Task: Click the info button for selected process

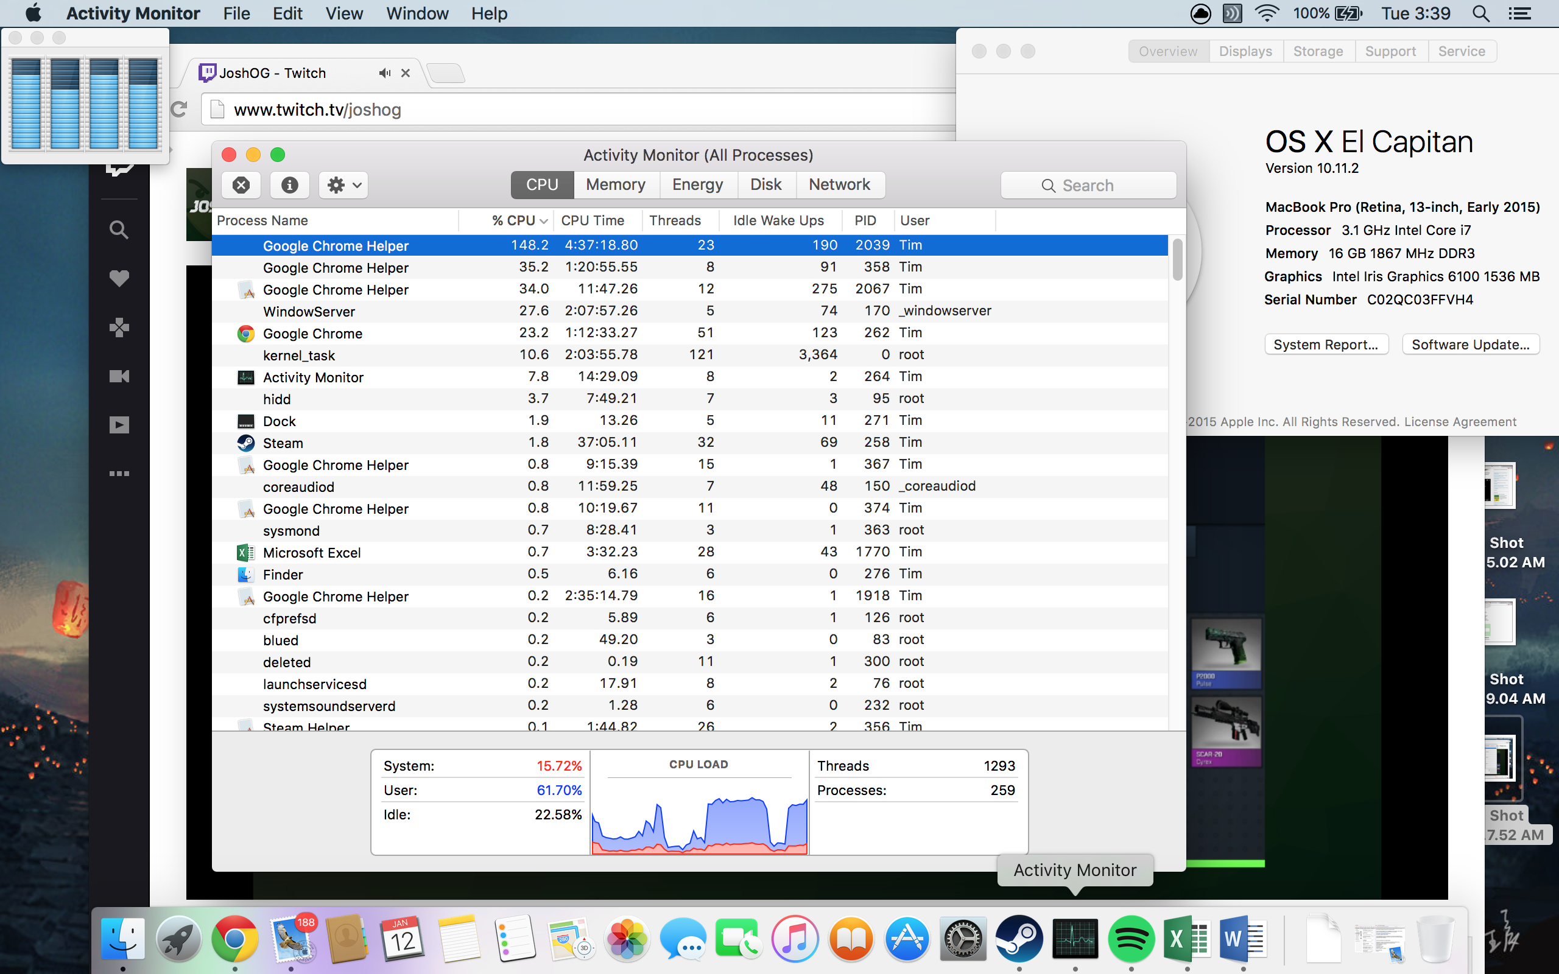Action: 290,184
